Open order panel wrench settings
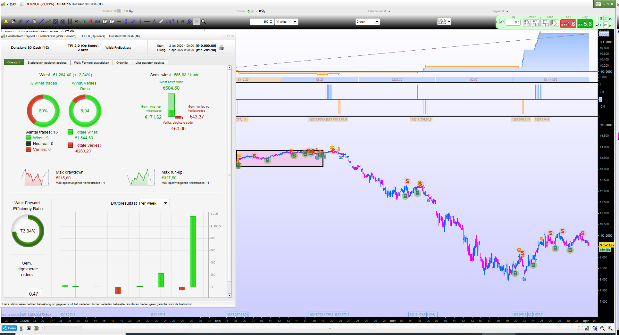This screenshot has height=335, width=619. [502, 22]
